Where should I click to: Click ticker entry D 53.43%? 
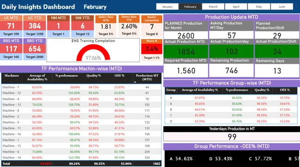(221, 159)
